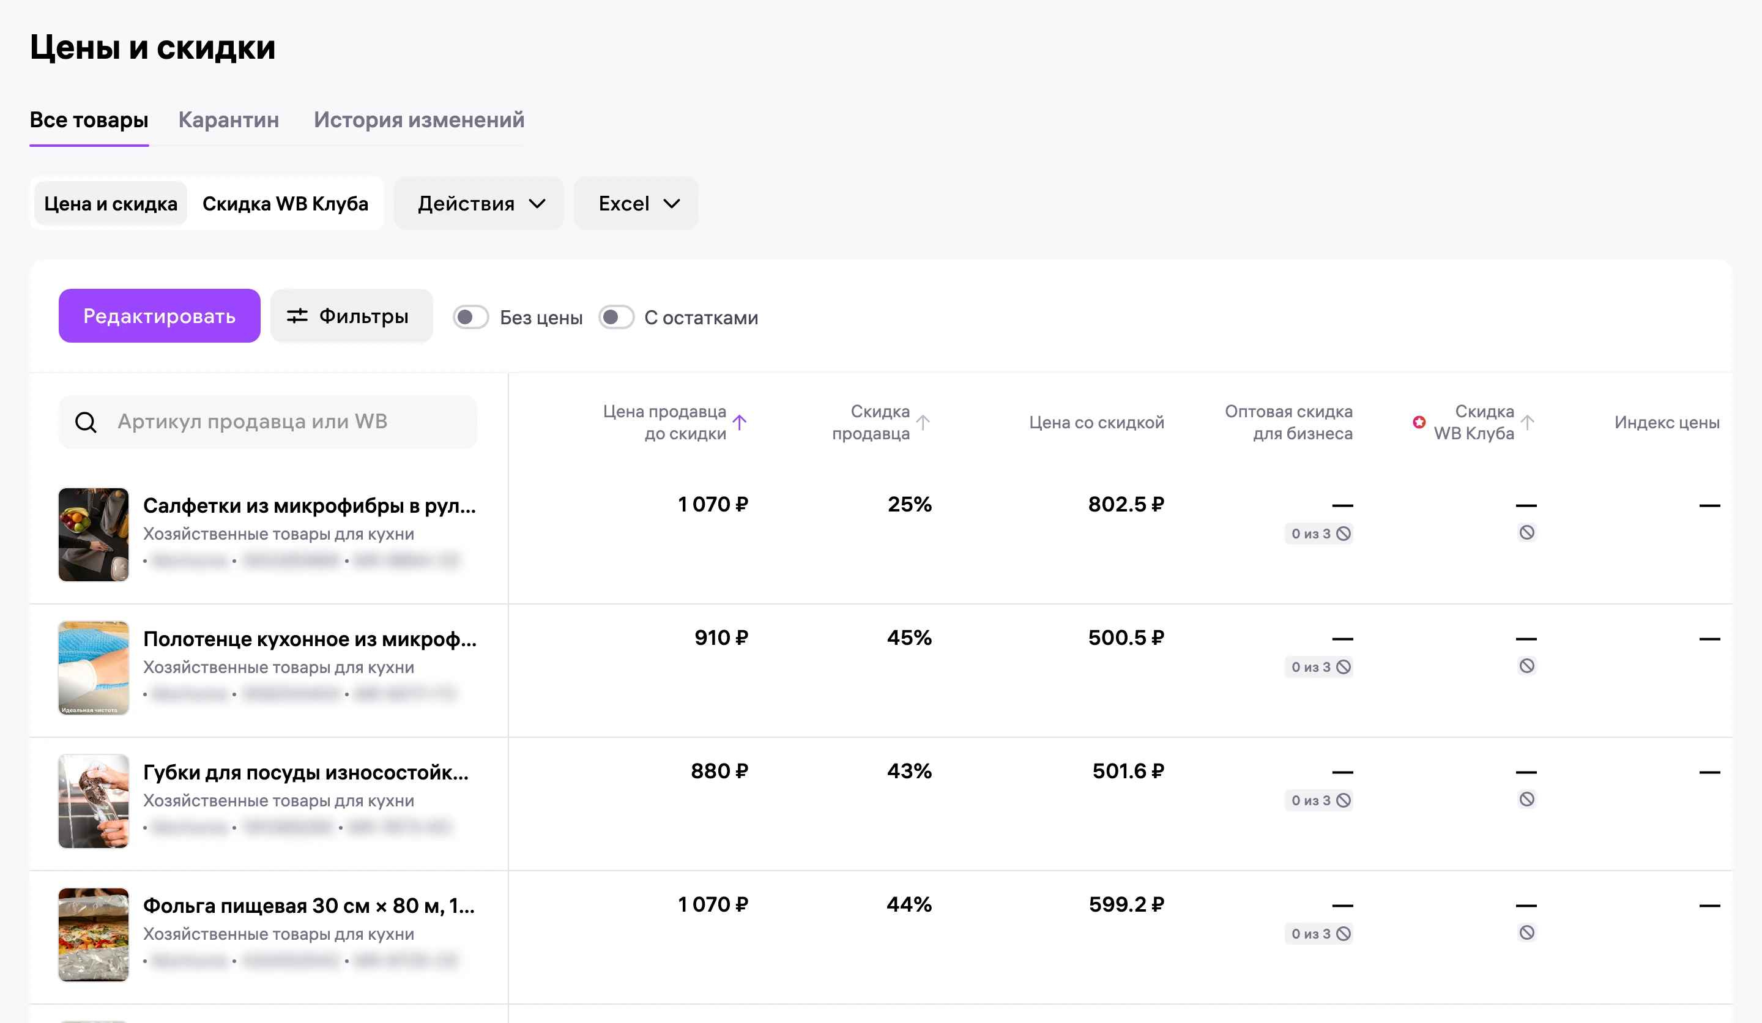Viewport: 1762px width, 1023px height.
Task: Open the "Фильтры" panel
Action: [352, 316]
